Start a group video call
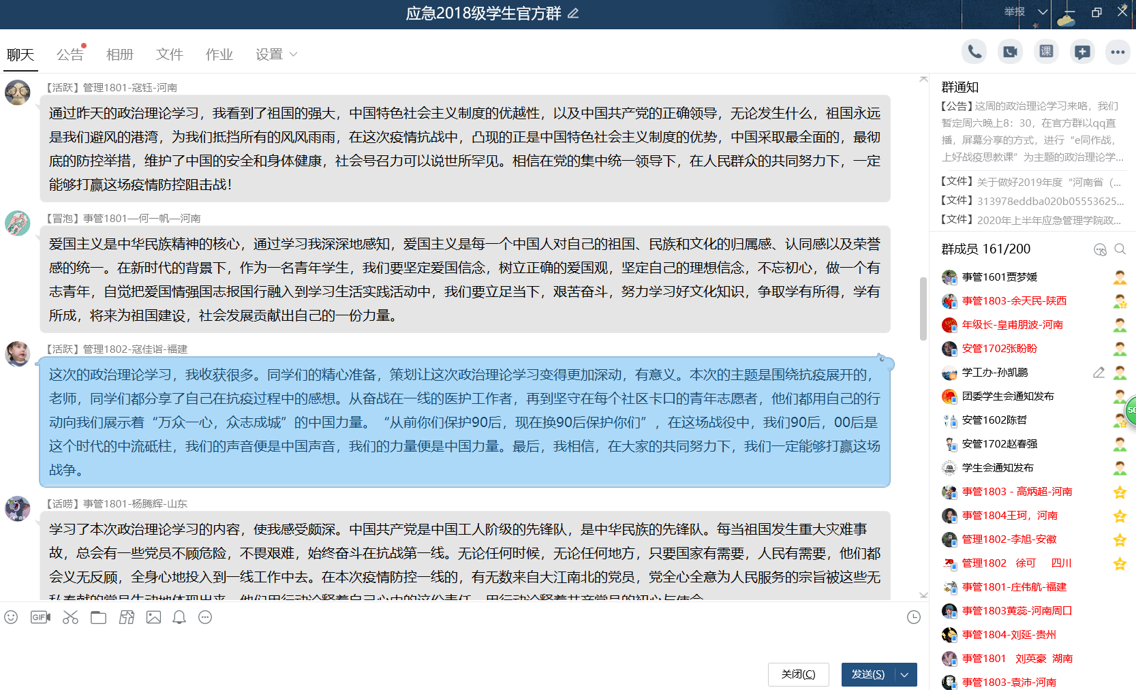 click(x=1010, y=52)
